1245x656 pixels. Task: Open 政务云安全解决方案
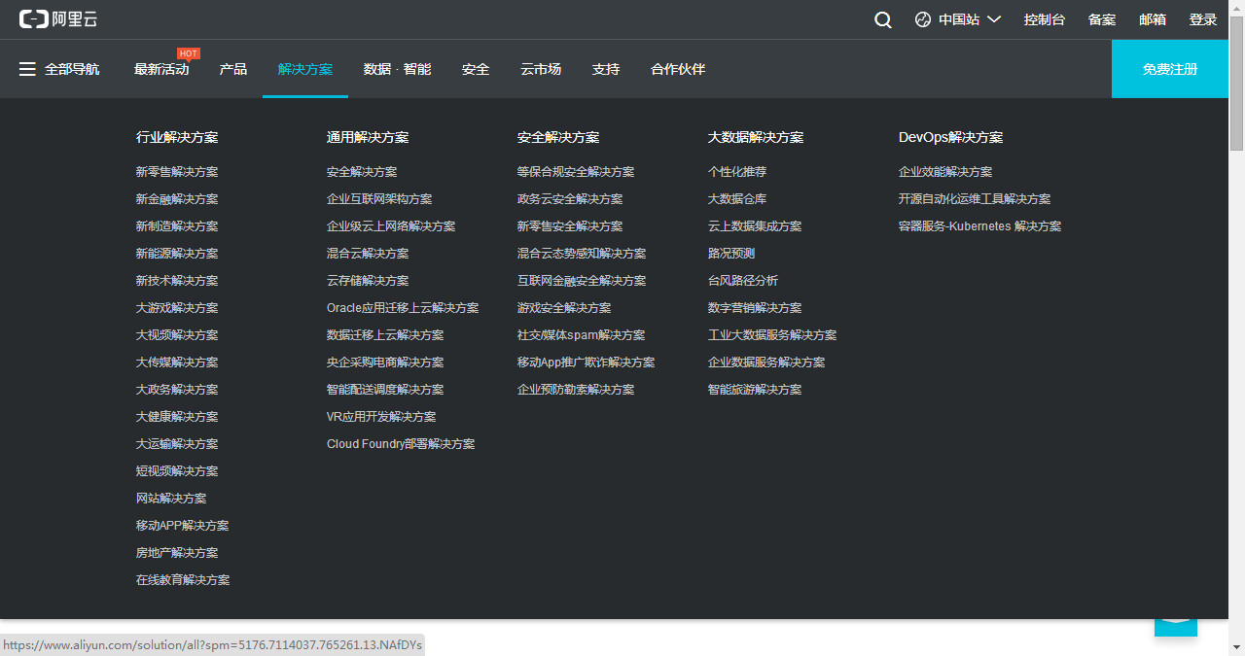click(x=570, y=199)
